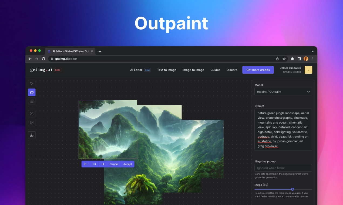This screenshot has width=343, height=205.
Task: Show next generated variation
Action: click(103, 164)
